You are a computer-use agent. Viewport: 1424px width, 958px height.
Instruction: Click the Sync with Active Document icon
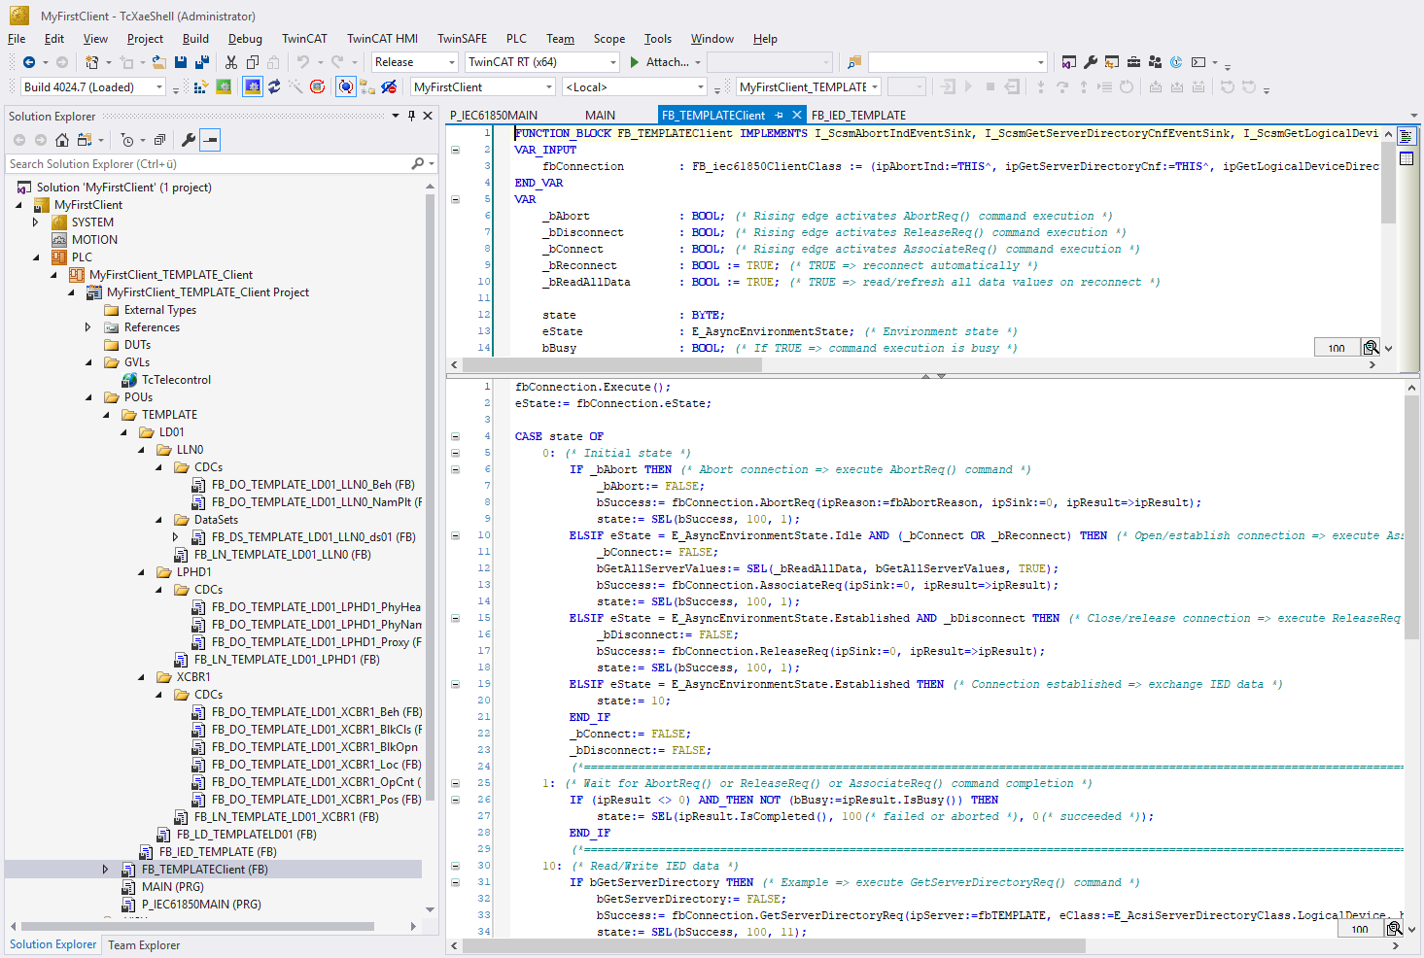[85, 140]
